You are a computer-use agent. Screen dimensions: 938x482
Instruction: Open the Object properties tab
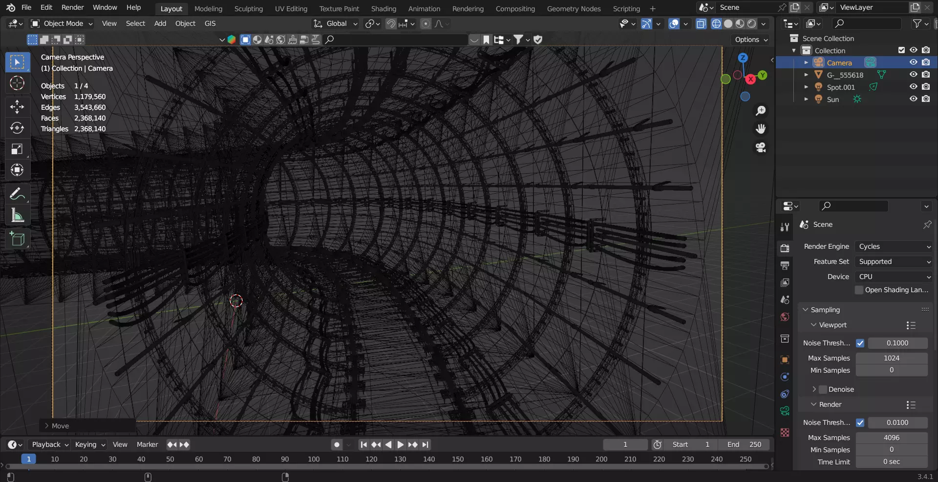[785, 360]
